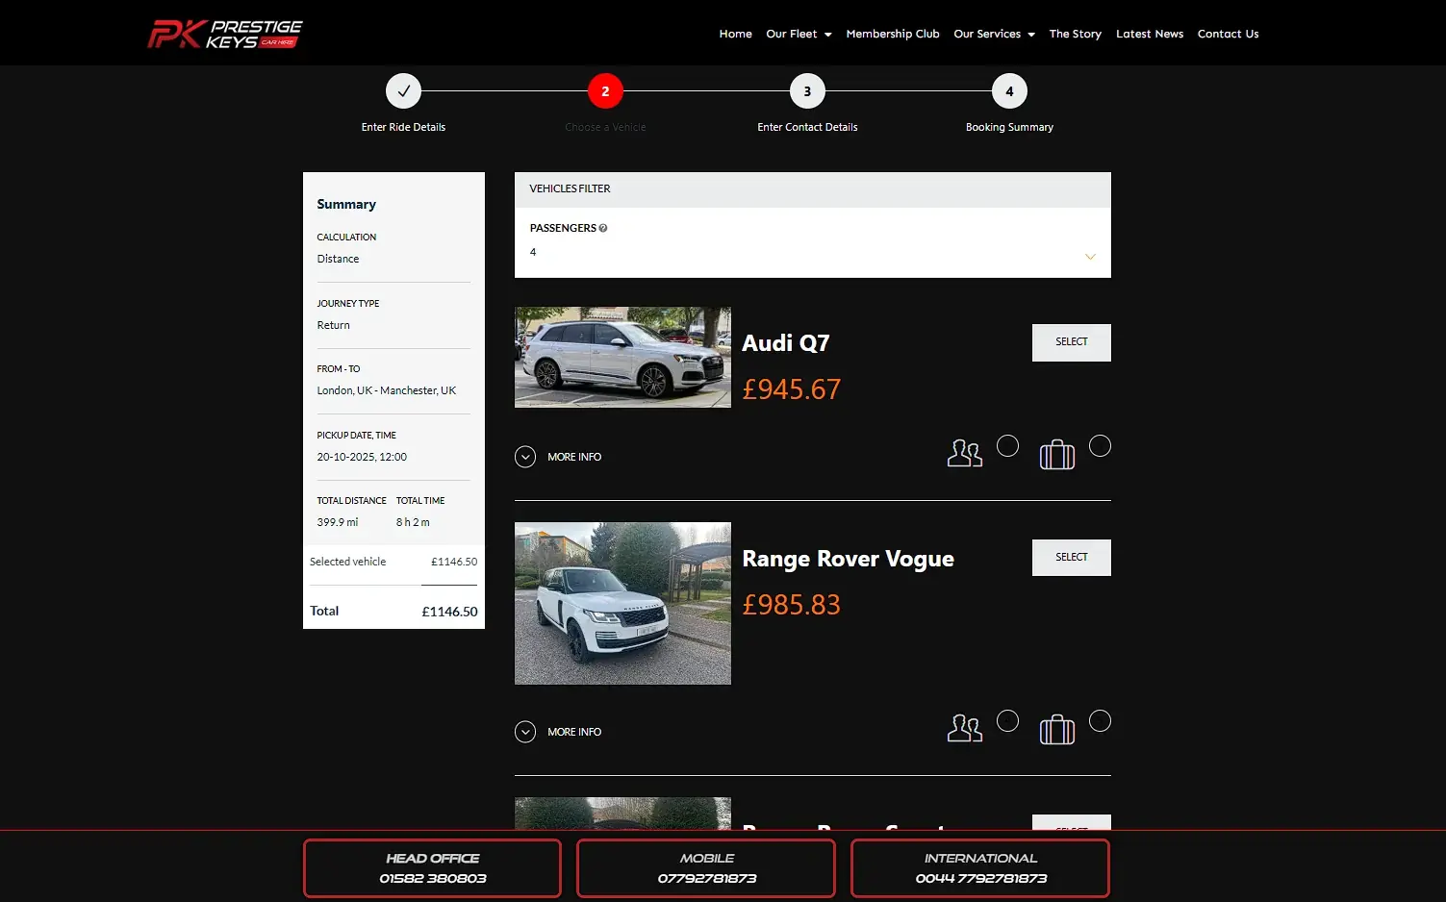This screenshot has width=1446, height=902.
Task: Select the Audi Q7 vehicle
Action: point(1071,342)
